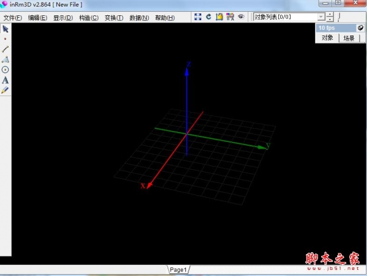Open the 对象列表 dropdown list
The height and width of the screenshot is (276, 367).
(x=321, y=17)
